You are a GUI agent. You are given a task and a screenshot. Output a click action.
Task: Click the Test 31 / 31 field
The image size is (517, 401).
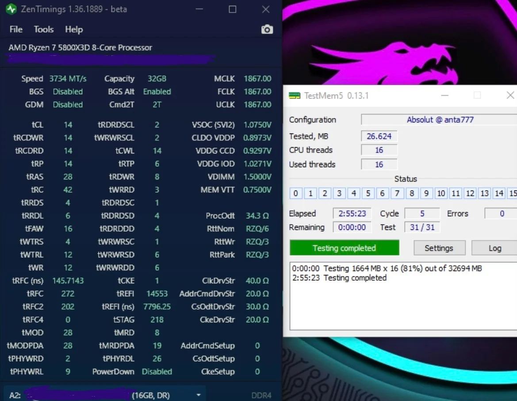422,227
